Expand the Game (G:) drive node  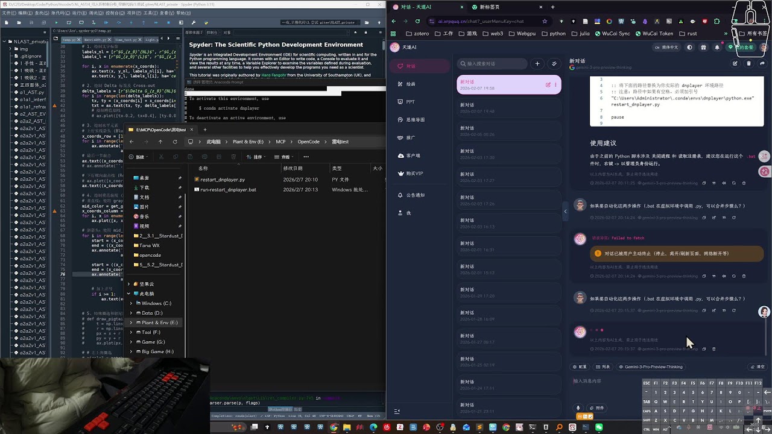(131, 342)
